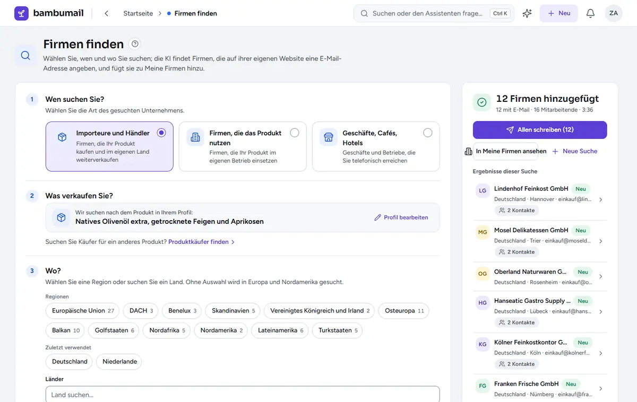Toggle the DACH region chip
This screenshot has width=637, height=402.
pyautogui.click(x=141, y=311)
